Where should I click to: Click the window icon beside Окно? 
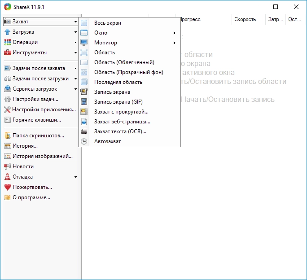[84, 33]
